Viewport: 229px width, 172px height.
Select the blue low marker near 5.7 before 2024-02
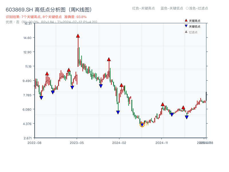pyautogui.click(x=118, y=112)
